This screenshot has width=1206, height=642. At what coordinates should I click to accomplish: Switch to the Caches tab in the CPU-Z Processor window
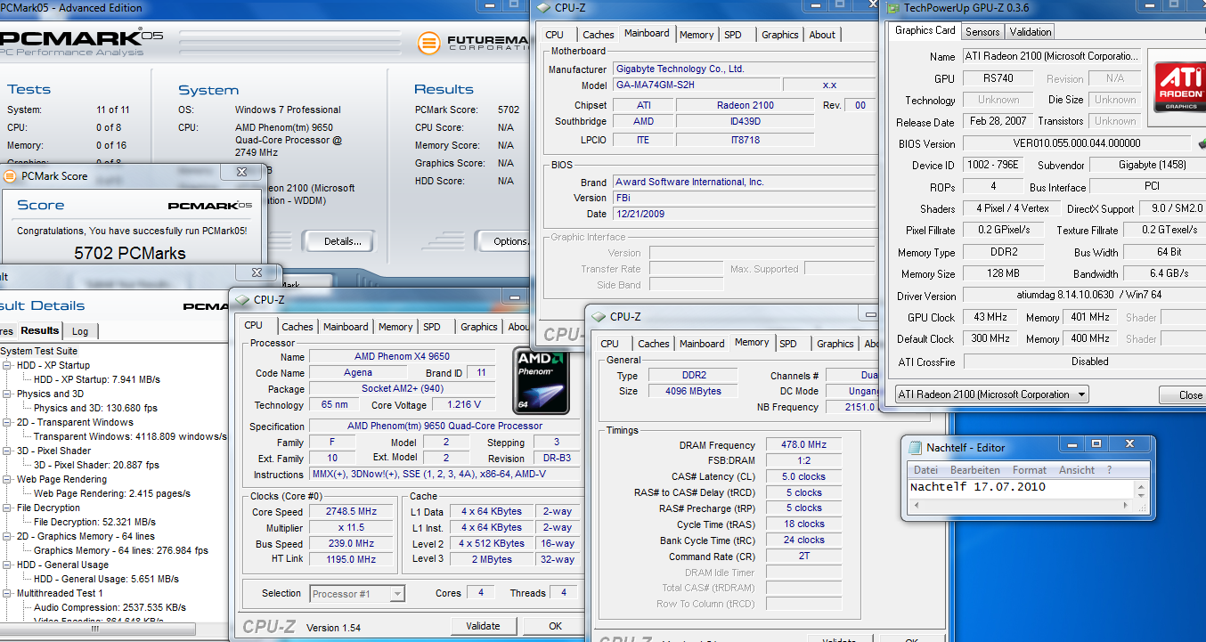coord(297,327)
